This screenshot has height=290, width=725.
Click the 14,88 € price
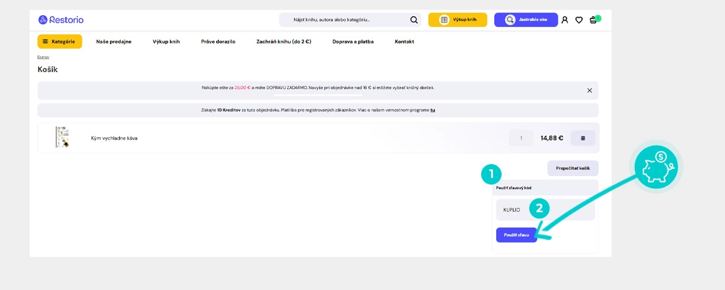[x=552, y=138]
